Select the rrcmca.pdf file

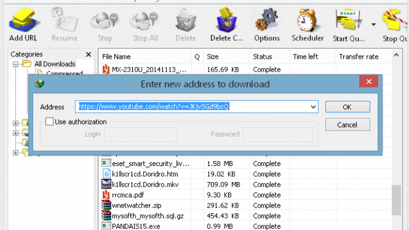(245, 195)
